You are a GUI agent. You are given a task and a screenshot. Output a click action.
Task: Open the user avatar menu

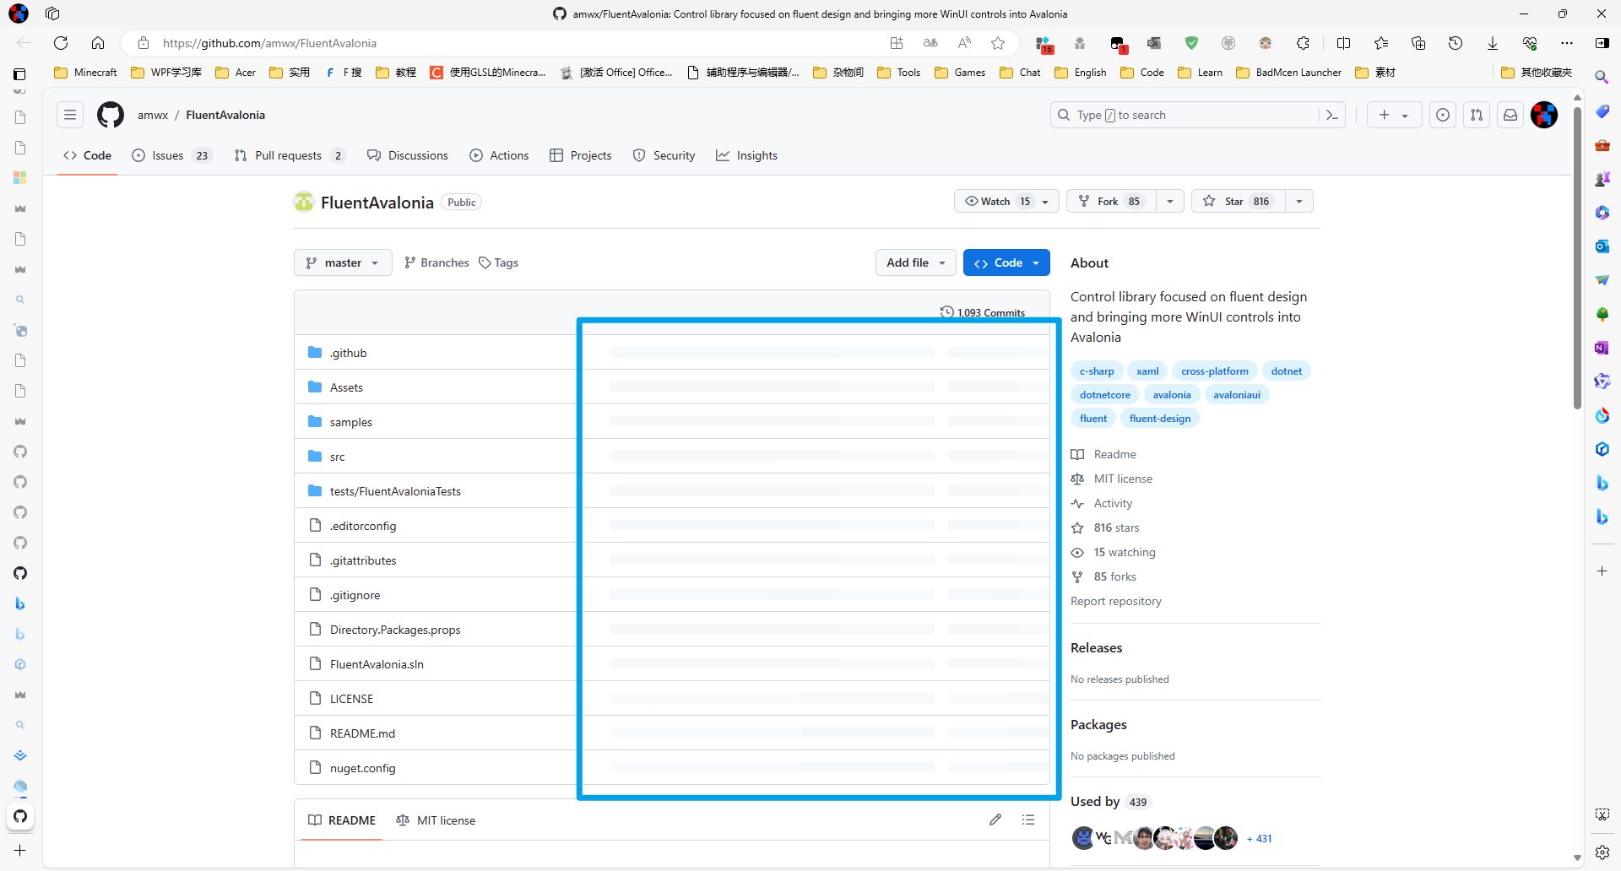1544,115
